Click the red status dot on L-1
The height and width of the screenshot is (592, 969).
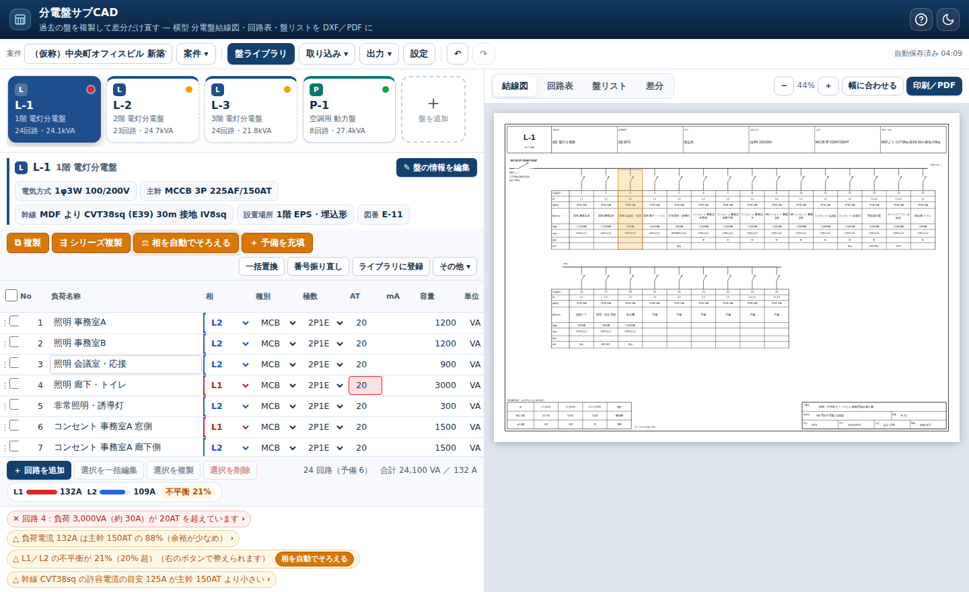click(91, 89)
